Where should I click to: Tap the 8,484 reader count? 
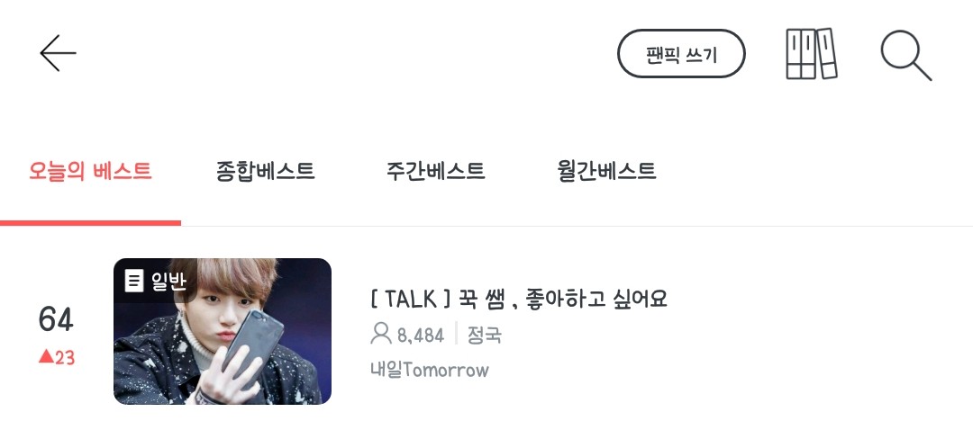[421, 336]
